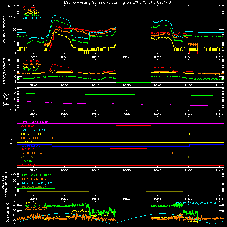Click the SC_TRANSMITTER flag label
227x227 pixels.
point(33,138)
